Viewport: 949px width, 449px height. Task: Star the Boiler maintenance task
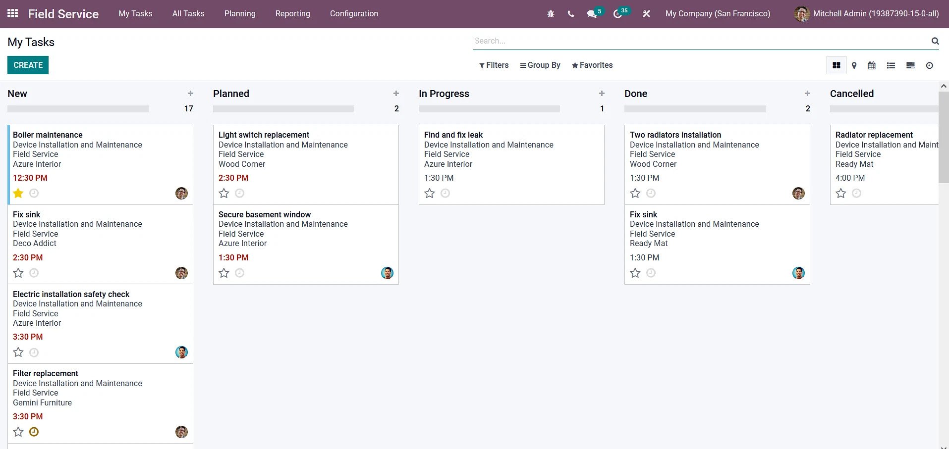tap(18, 193)
